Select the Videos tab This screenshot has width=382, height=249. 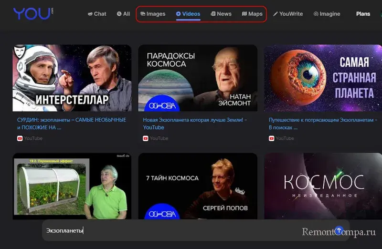click(188, 14)
